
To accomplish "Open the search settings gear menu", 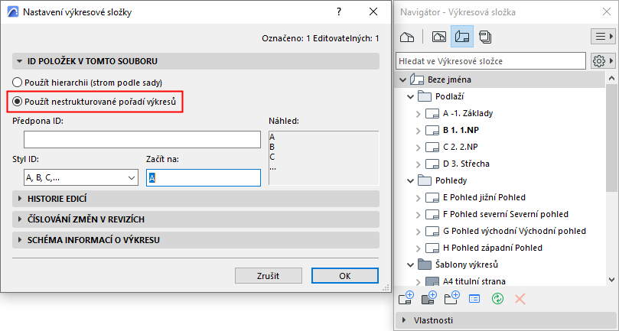I will [x=601, y=60].
